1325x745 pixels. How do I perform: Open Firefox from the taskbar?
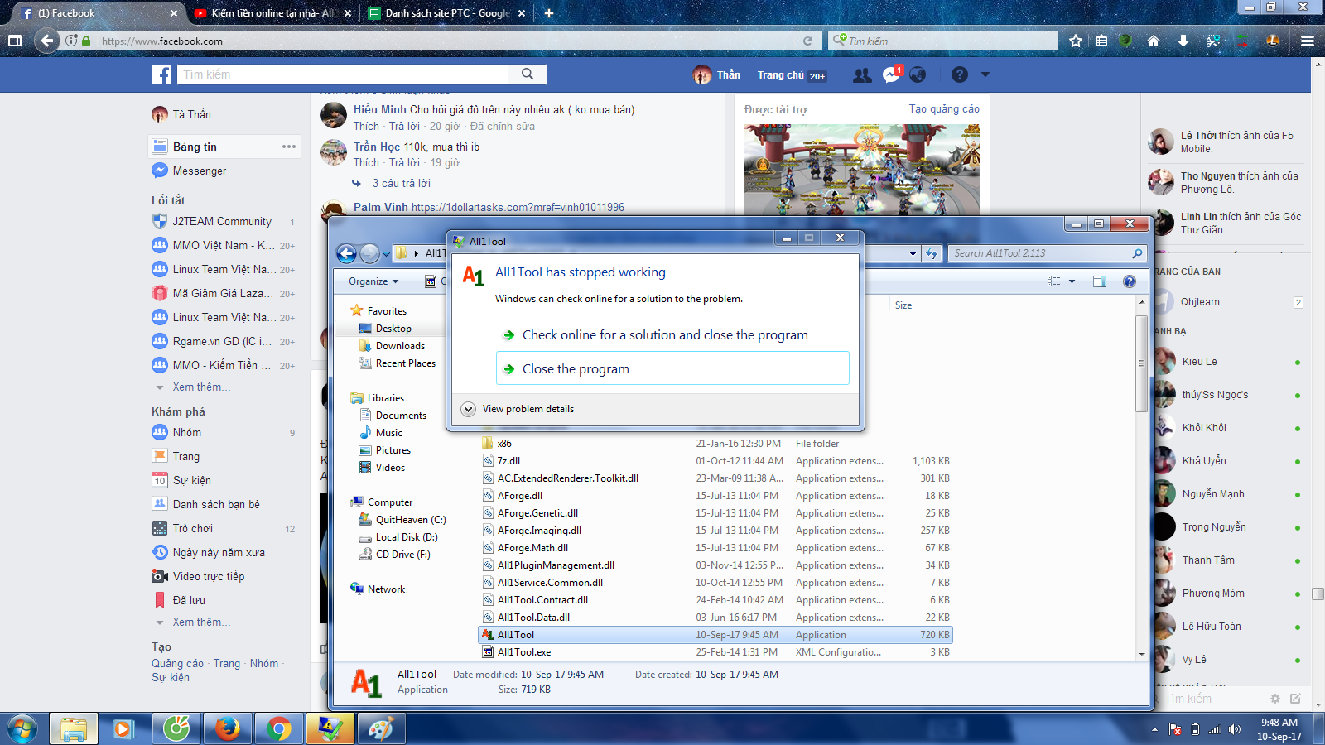(227, 728)
